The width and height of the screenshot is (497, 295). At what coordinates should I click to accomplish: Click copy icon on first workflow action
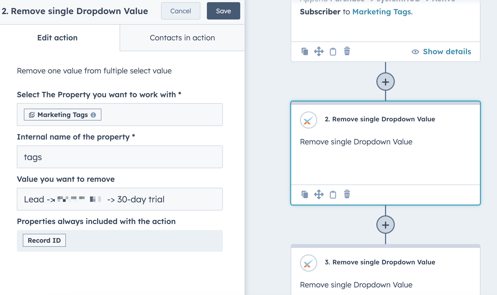click(x=305, y=51)
